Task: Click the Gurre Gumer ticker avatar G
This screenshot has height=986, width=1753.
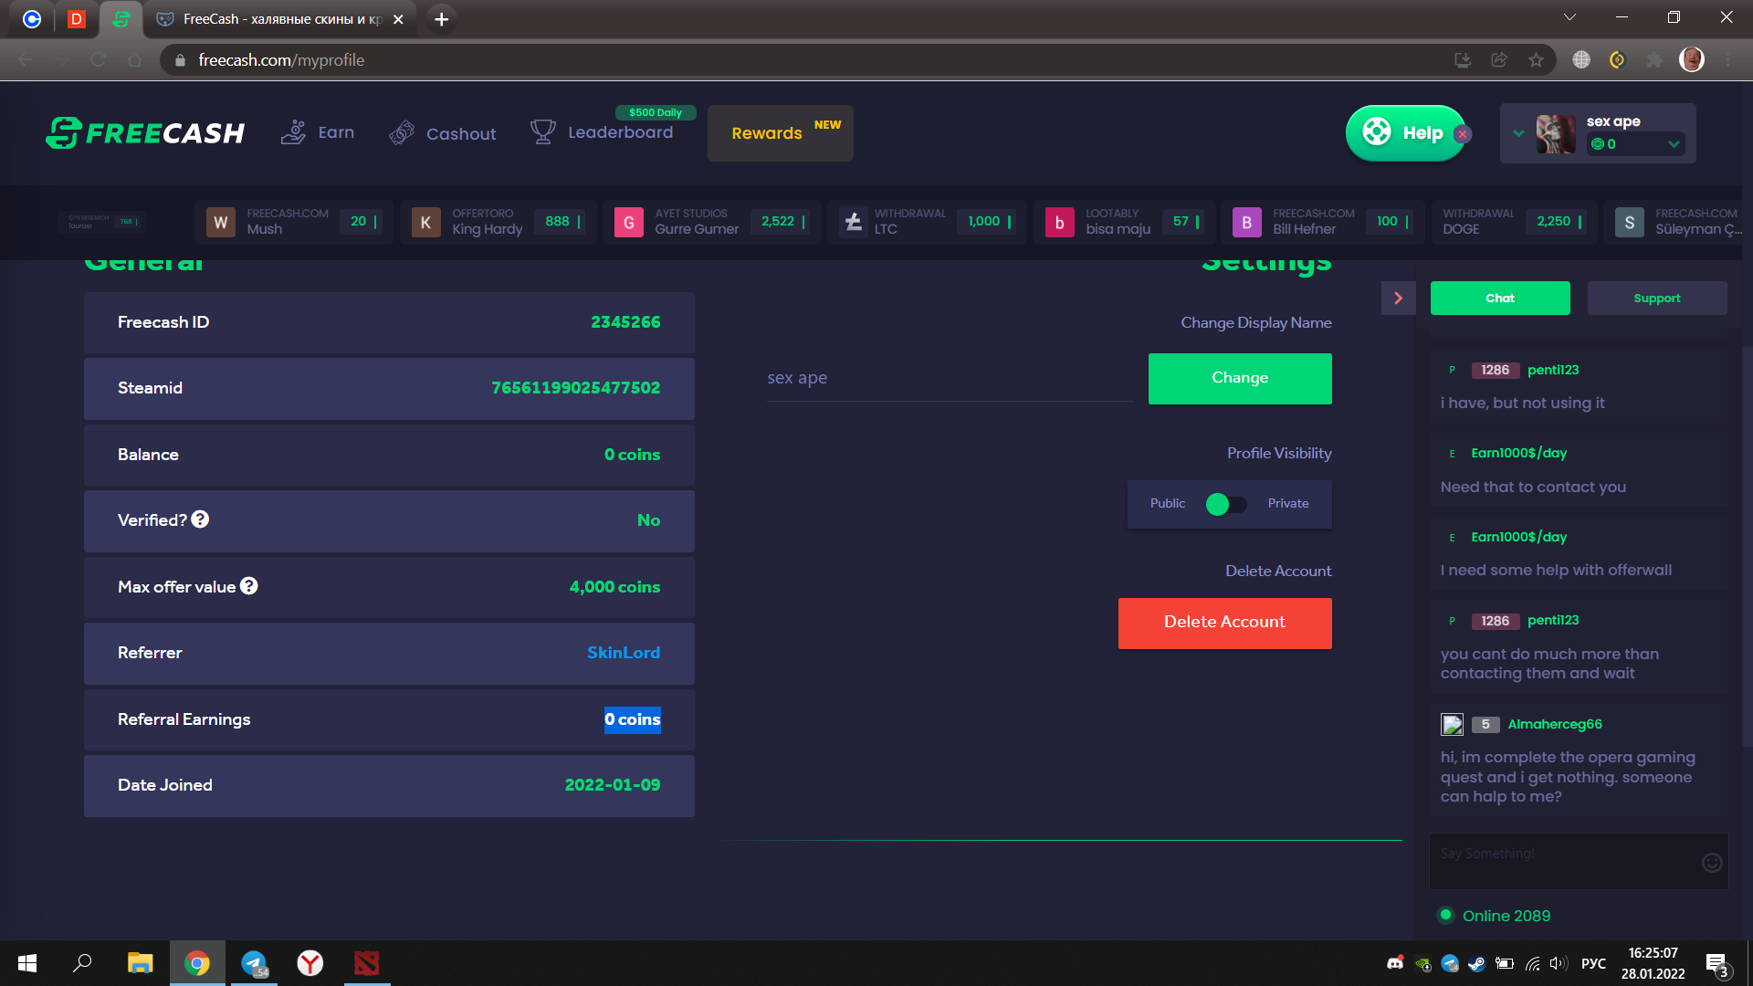Action: coord(629,222)
